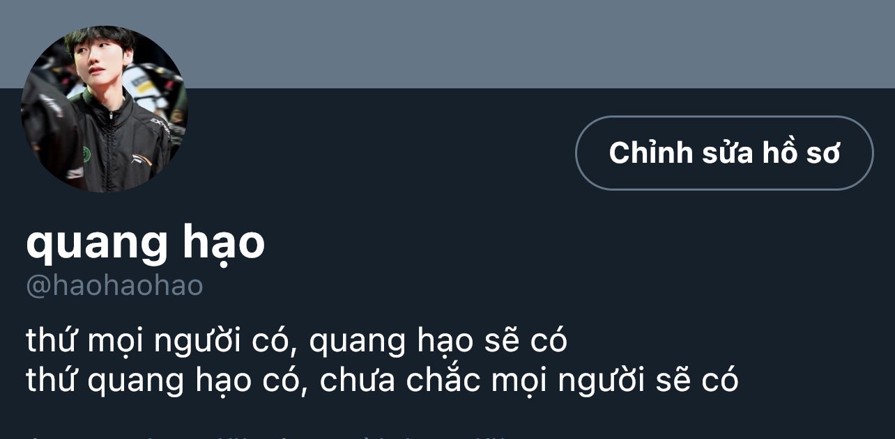Select the first bio line starting thứ mọi người
This screenshot has width=895, height=439.
[x=297, y=341]
